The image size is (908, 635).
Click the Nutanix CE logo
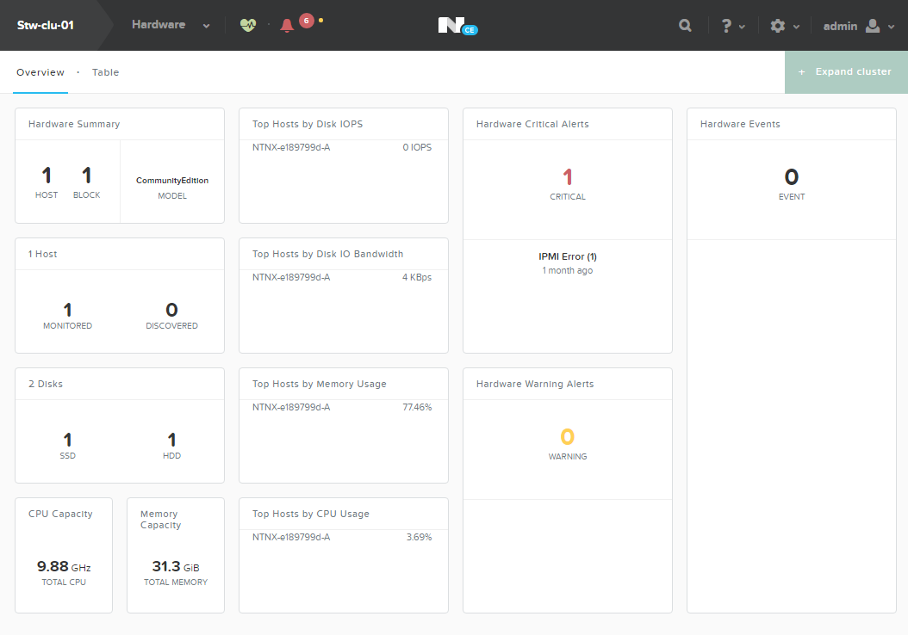point(457,25)
